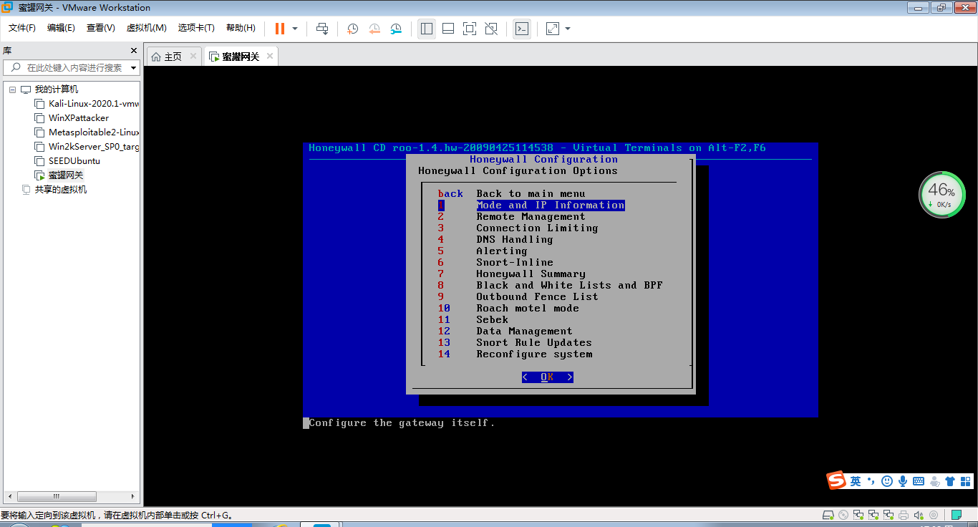The image size is (978, 527).
Task: Select WinXPattacker in the library
Action: [72, 118]
